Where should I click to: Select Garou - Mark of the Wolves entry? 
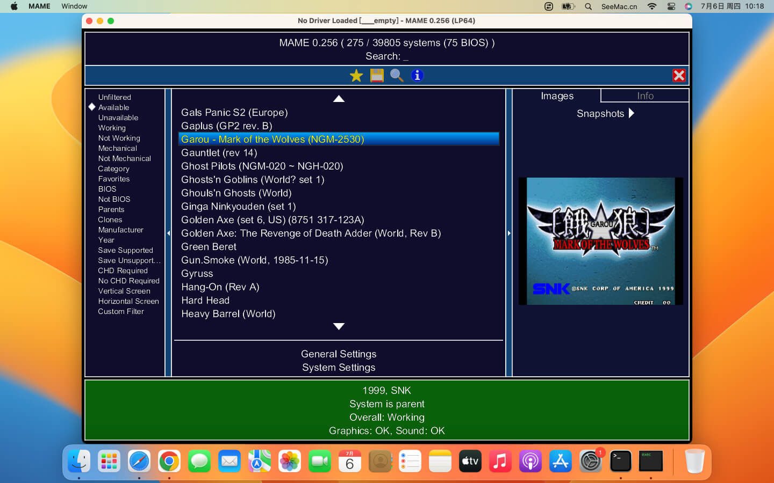(x=339, y=139)
